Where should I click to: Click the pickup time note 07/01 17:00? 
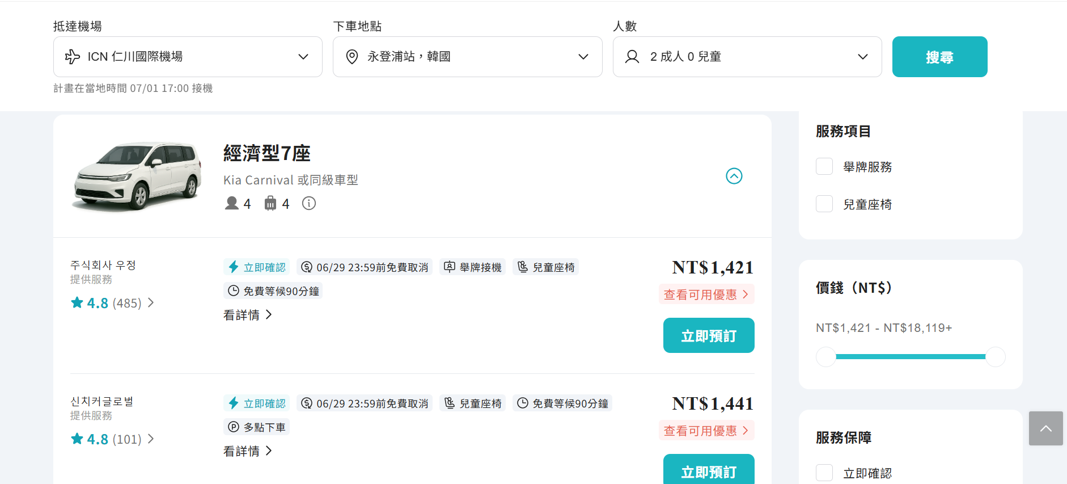133,89
